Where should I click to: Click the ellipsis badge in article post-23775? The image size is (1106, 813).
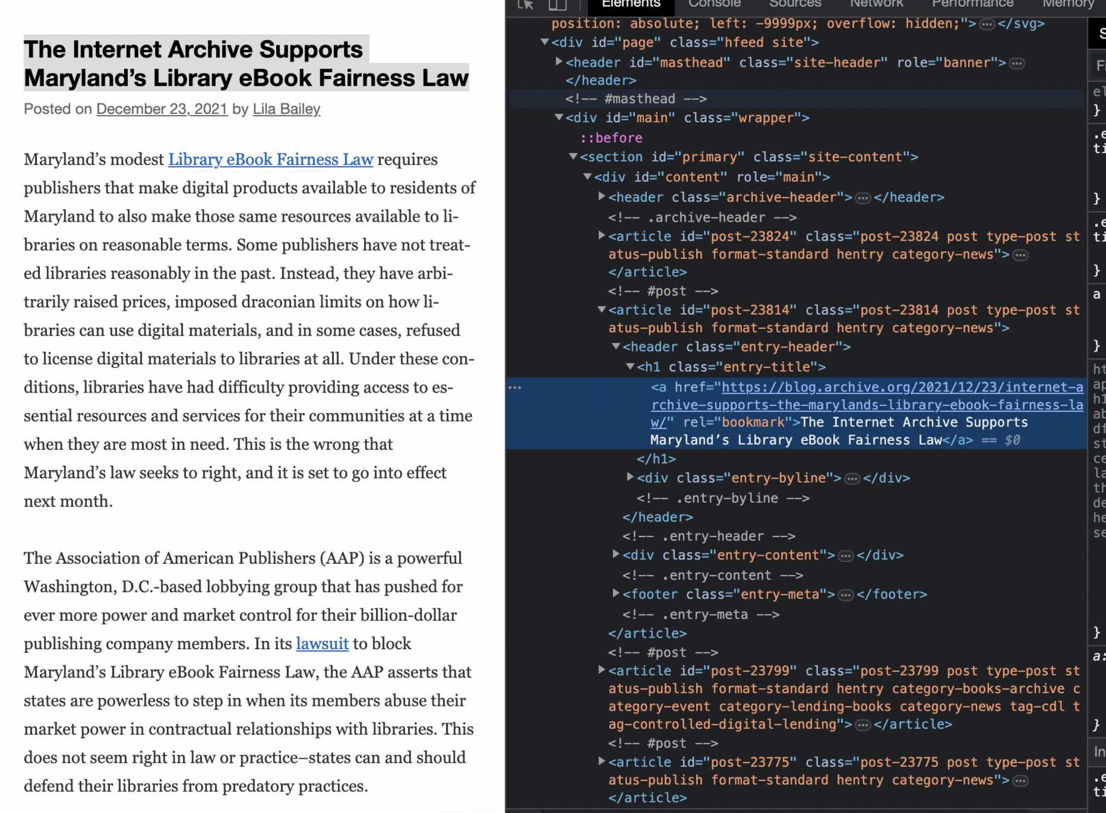(x=1020, y=781)
